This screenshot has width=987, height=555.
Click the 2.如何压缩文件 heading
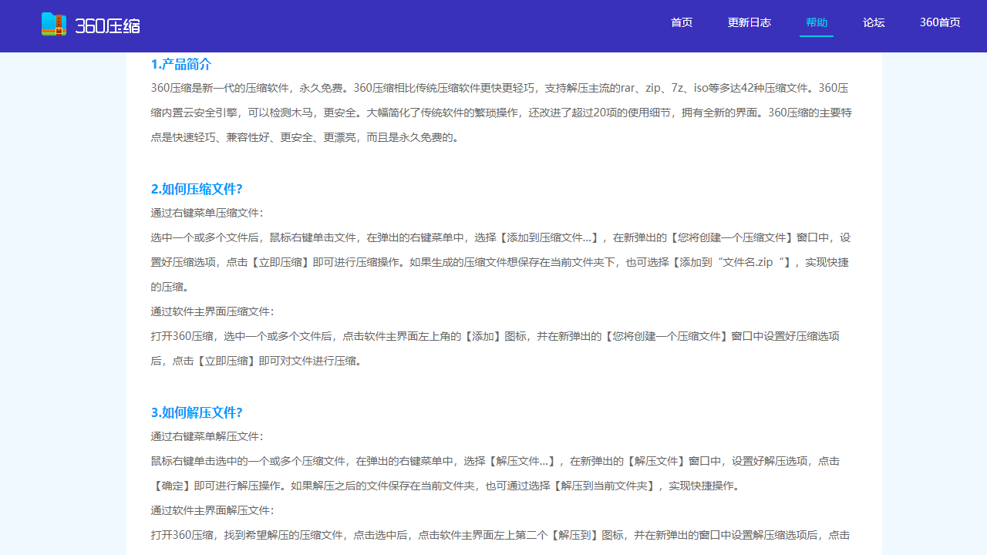(x=197, y=189)
